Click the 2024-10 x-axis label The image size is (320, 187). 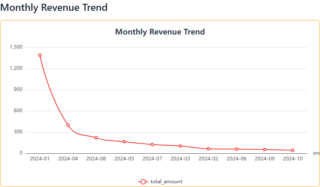[292, 159]
